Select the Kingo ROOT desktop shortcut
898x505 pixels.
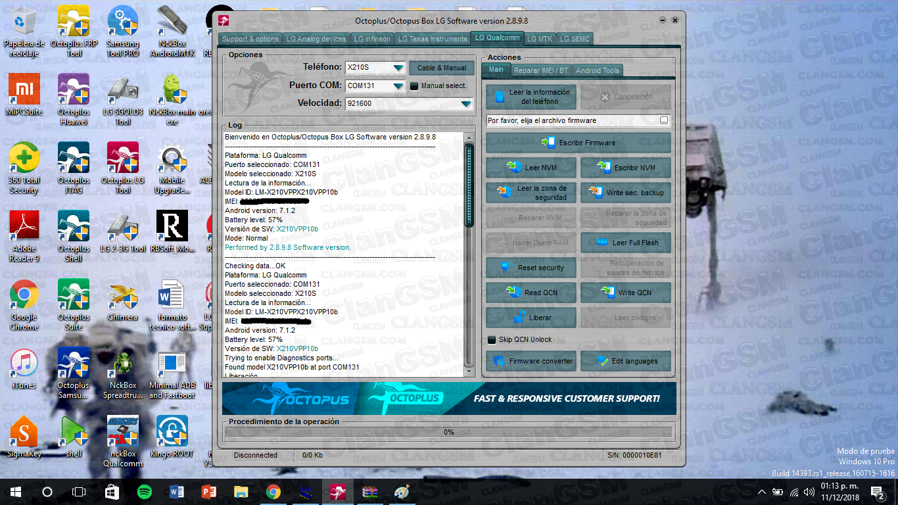click(x=172, y=437)
